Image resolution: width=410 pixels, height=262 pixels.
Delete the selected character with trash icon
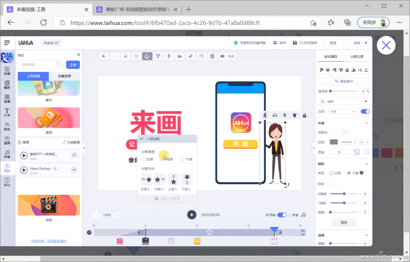point(295,115)
